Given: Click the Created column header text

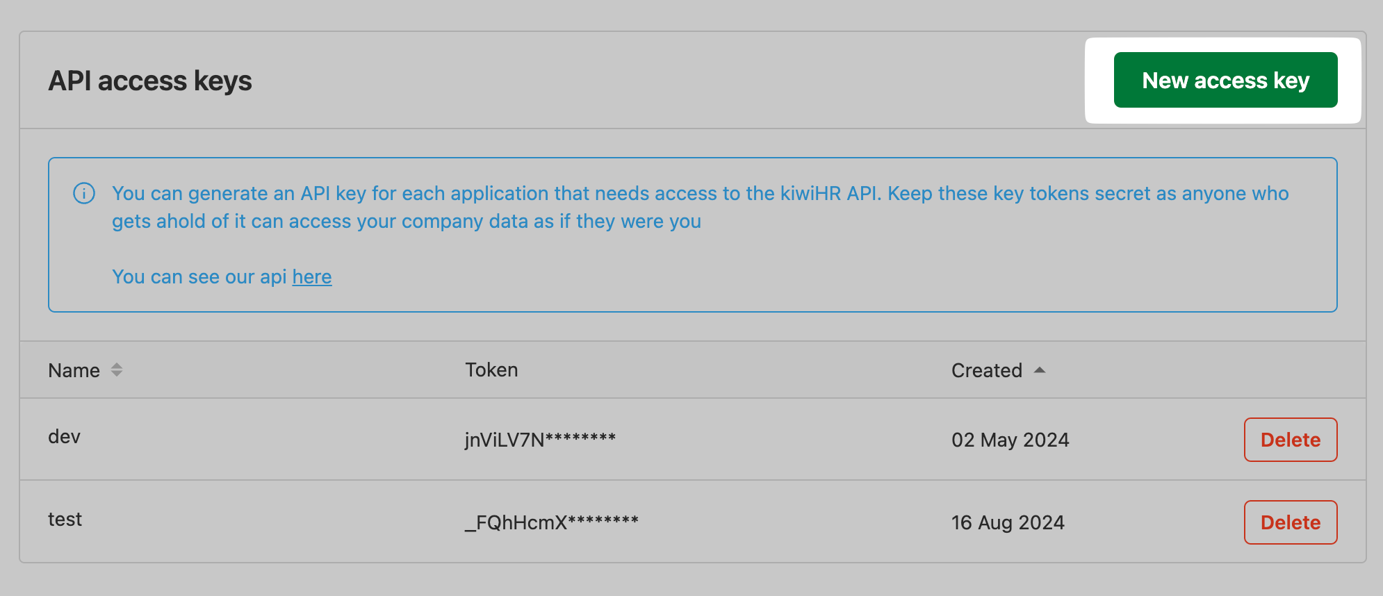Looking at the screenshot, I should pos(986,370).
